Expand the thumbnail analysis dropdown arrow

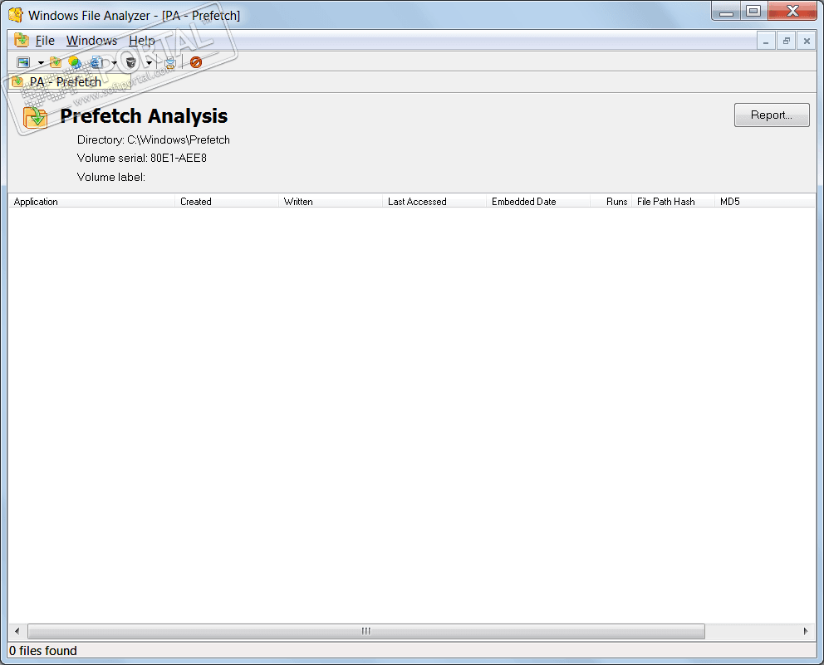[41, 63]
